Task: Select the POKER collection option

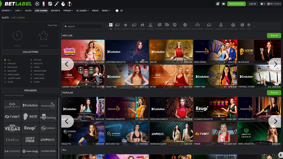Action: [35, 67]
